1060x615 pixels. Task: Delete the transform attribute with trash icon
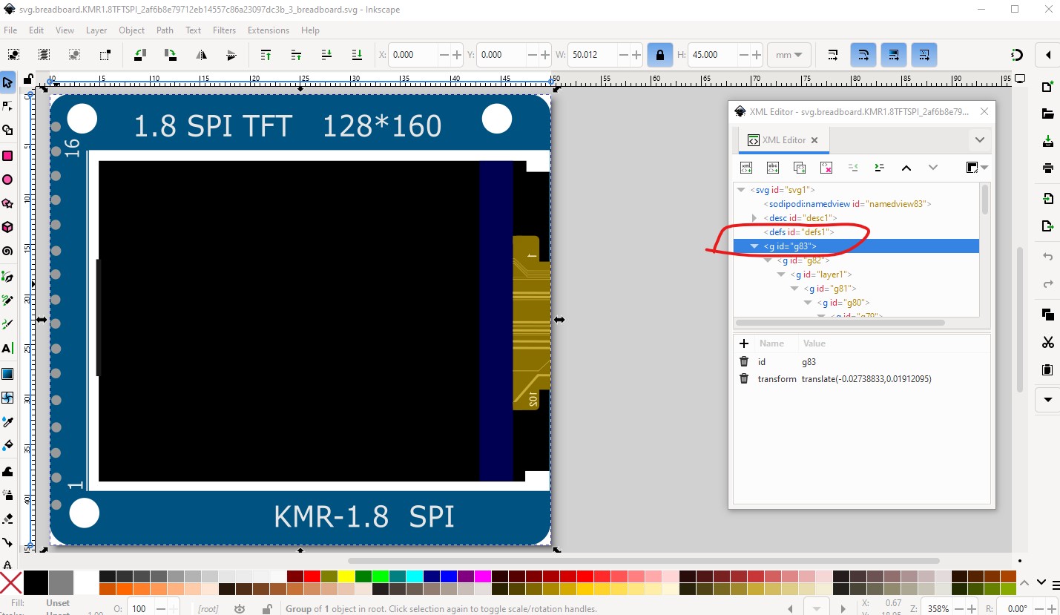coord(744,379)
